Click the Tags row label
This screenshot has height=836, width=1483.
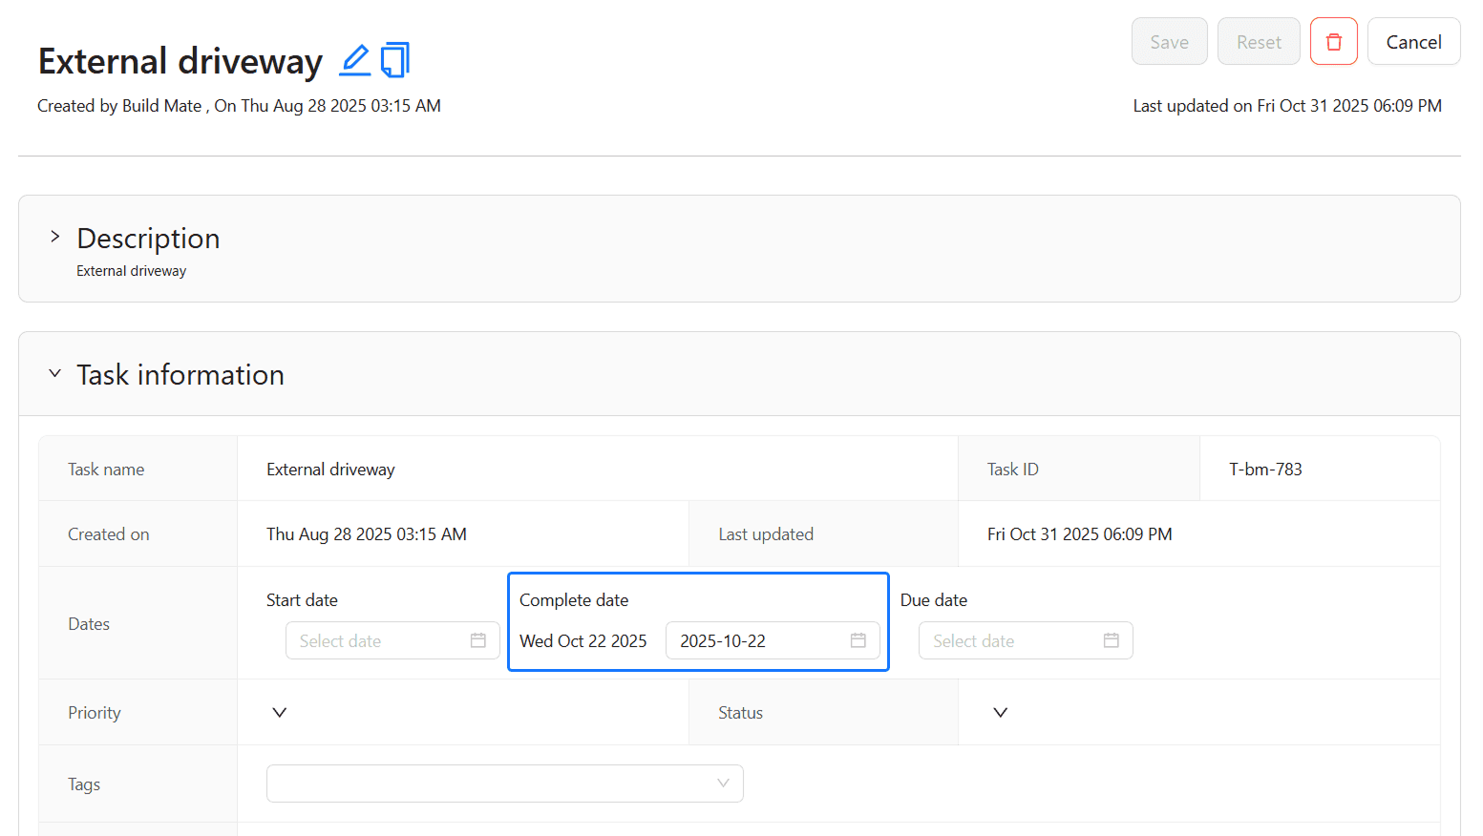point(84,784)
